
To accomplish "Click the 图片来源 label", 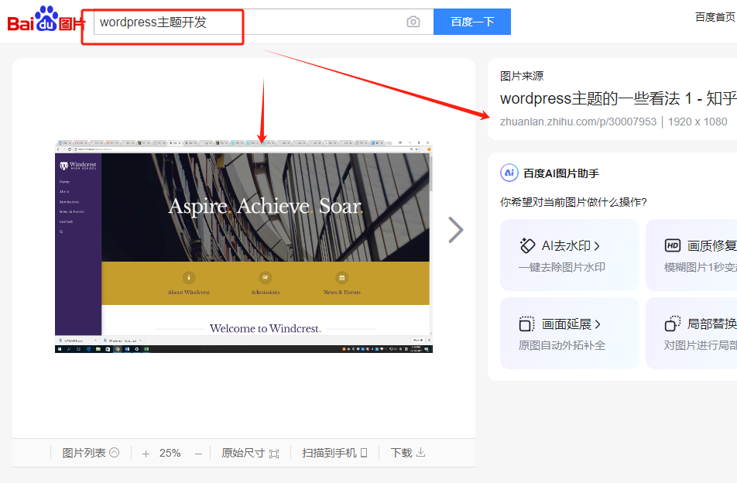I will point(522,76).
